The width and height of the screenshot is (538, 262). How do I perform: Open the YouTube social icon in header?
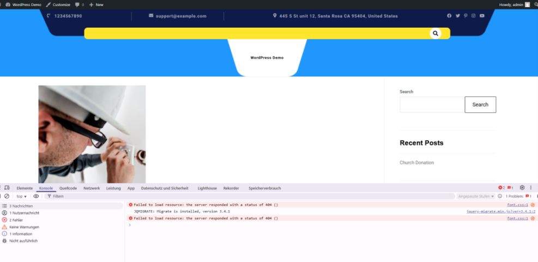click(x=482, y=16)
